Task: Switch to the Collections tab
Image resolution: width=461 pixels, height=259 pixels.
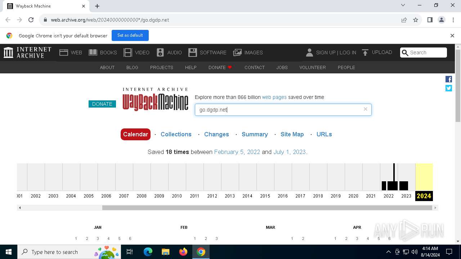Action: [176, 134]
